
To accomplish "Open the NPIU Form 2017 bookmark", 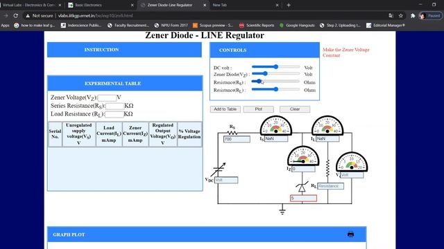I will coord(171,26).
